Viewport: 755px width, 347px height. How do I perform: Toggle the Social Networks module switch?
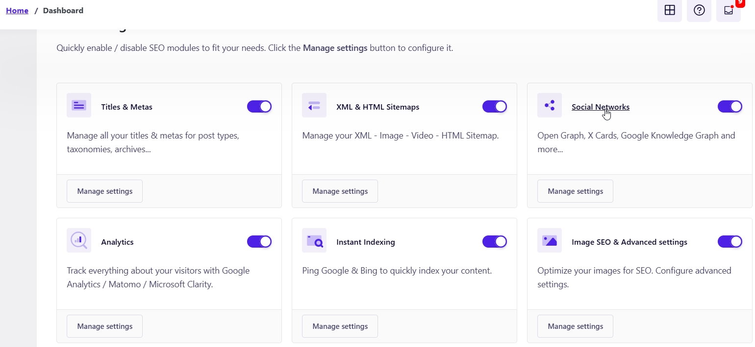(x=730, y=107)
